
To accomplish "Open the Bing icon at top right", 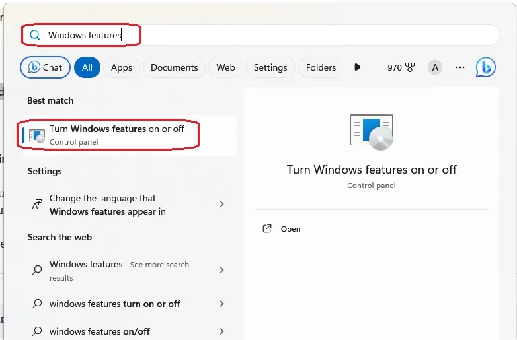I will [x=486, y=67].
